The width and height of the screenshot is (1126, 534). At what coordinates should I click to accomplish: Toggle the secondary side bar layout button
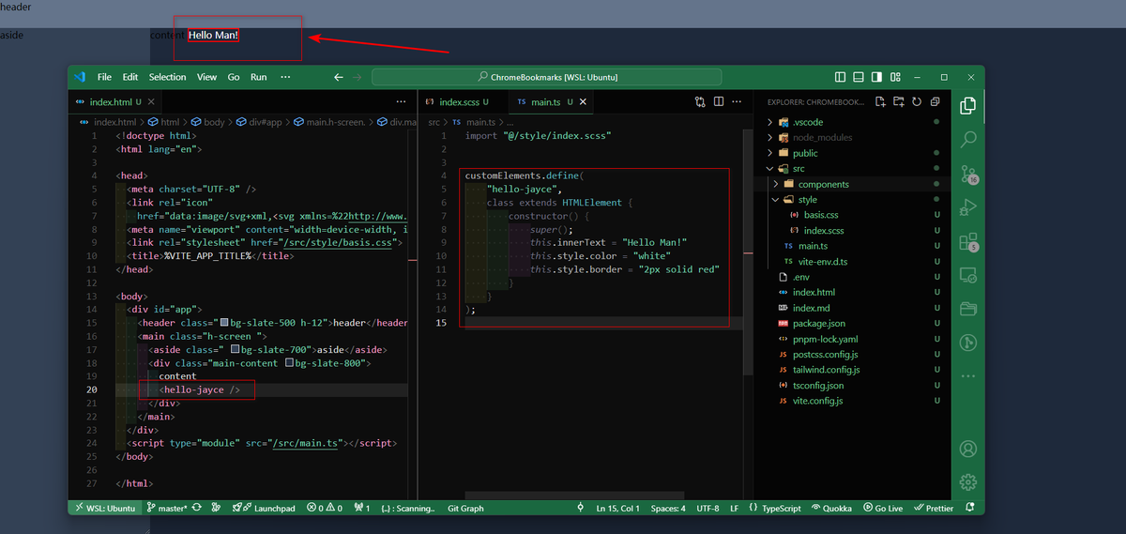pos(877,77)
